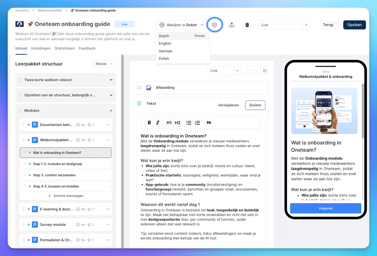The width and height of the screenshot is (377, 256).
Task: Click the structure panel vertical scrollbar
Action: [x=123, y=151]
